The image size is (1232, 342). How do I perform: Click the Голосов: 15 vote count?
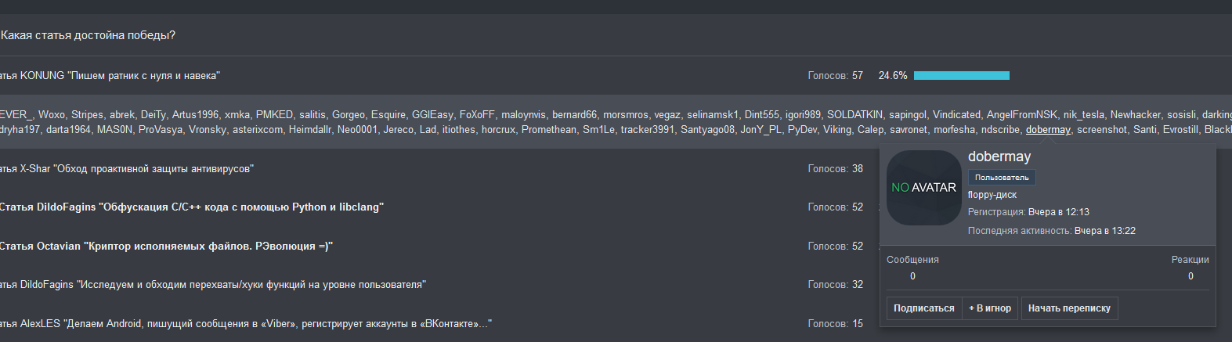(835, 324)
